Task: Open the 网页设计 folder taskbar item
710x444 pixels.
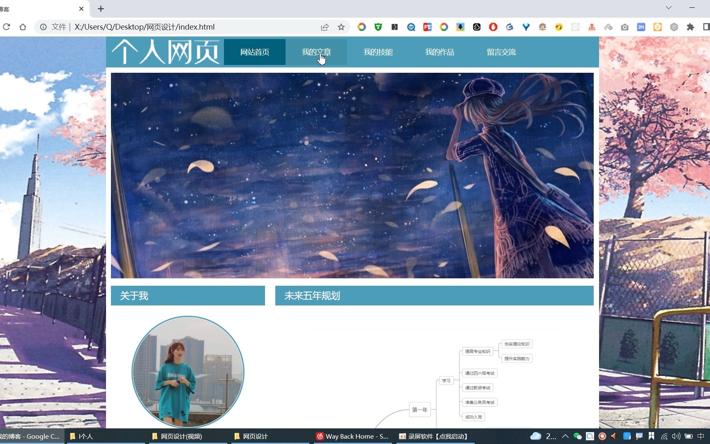Action: pyautogui.click(x=270, y=436)
